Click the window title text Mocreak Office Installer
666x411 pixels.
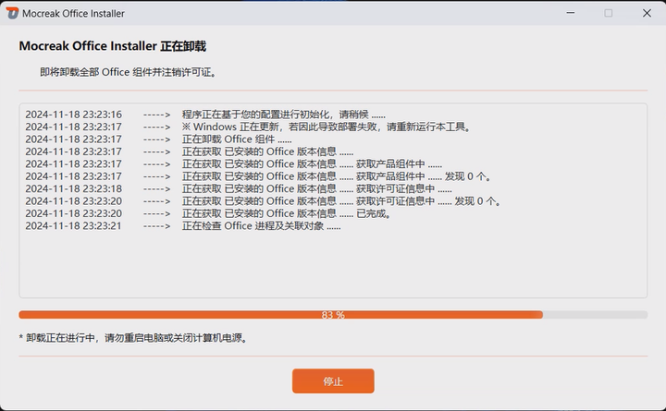73,14
